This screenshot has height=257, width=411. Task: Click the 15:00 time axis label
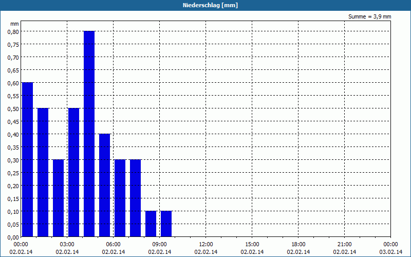coord(252,245)
